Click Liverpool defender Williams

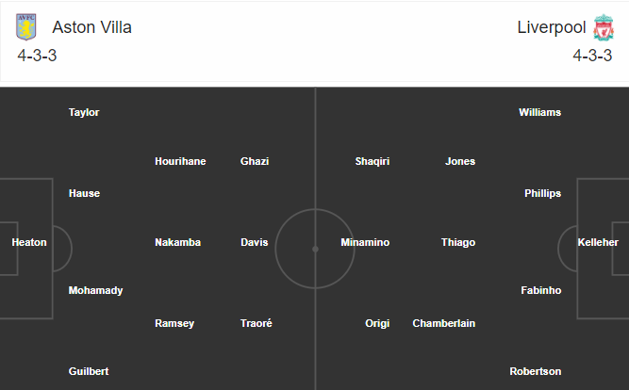(x=539, y=112)
